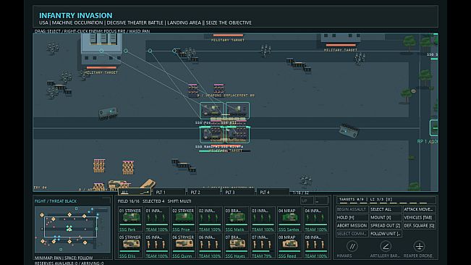Image resolution: width=471 pixels, height=265 pixels.
Task: Click the selected SSG Rivera vehicle on map
Action: (237, 134)
